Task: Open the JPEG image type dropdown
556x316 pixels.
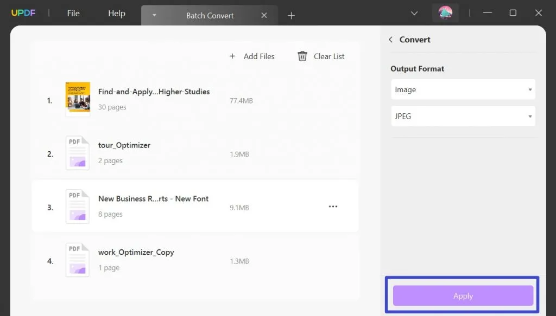Action: click(x=463, y=116)
